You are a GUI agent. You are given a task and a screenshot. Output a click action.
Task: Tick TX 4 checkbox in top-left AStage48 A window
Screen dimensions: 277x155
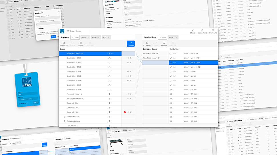click(x=9, y=21)
